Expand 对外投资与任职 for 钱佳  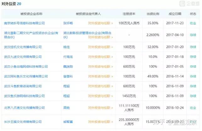[x=100, y=47]
